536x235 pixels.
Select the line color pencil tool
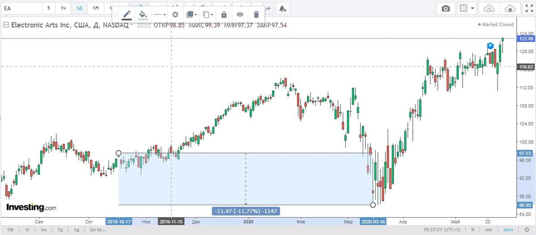127,14
